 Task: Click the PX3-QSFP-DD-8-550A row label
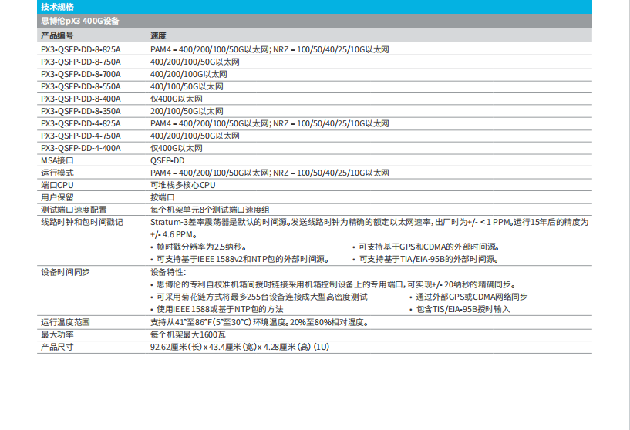pos(81,86)
